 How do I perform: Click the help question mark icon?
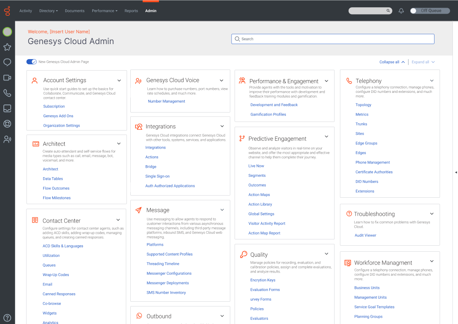click(x=7, y=318)
